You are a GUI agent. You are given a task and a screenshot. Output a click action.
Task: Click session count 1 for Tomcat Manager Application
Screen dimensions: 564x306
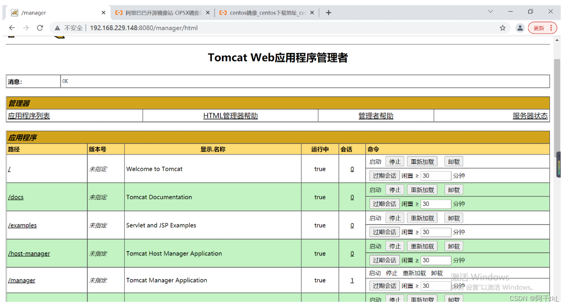click(x=352, y=280)
